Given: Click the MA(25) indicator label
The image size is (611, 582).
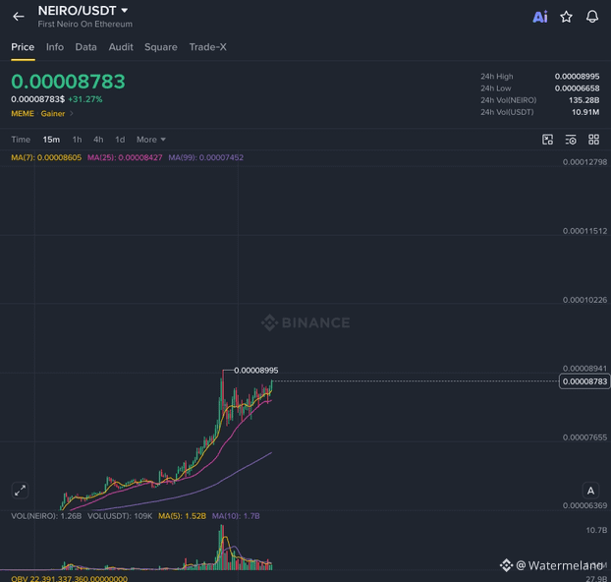Looking at the screenshot, I should [125, 157].
